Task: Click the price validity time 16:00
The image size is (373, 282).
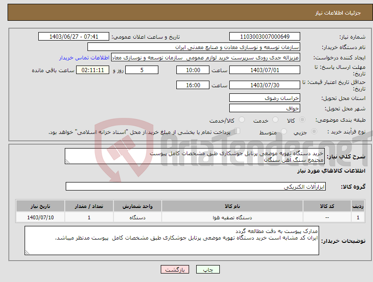Action: pyautogui.click(x=193, y=85)
